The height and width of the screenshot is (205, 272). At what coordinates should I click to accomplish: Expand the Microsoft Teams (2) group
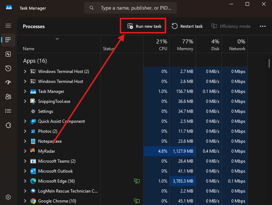click(25, 161)
